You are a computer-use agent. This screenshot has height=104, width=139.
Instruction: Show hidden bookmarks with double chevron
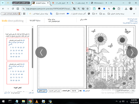tap(134, 14)
